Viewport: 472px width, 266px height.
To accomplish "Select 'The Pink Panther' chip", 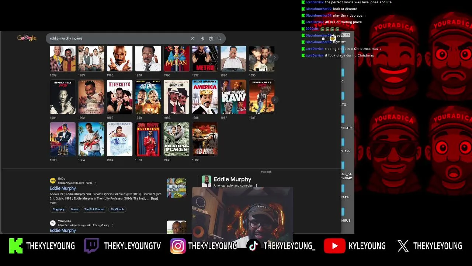I will 94,209.
